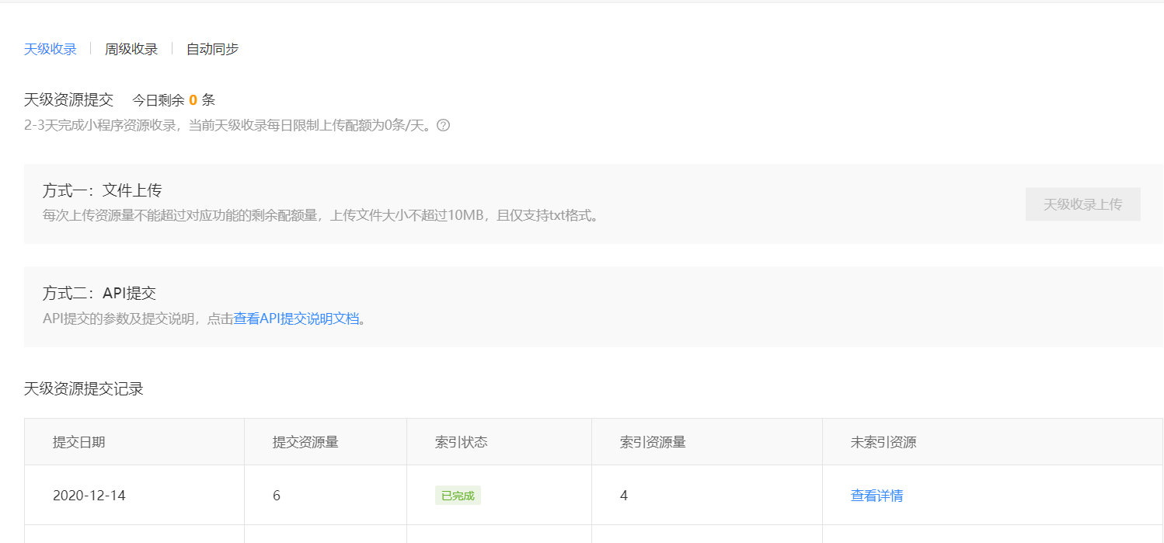Click the indexed resource count 4 cell

[624, 496]
